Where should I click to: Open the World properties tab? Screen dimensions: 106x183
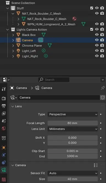[4, 129]
